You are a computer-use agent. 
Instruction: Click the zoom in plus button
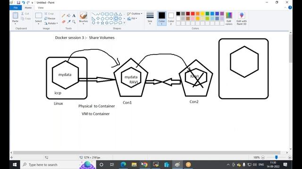[290, 157]
